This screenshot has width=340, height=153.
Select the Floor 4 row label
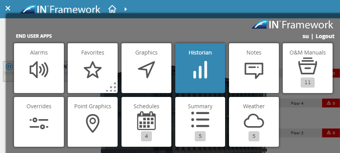click(297, 104)
